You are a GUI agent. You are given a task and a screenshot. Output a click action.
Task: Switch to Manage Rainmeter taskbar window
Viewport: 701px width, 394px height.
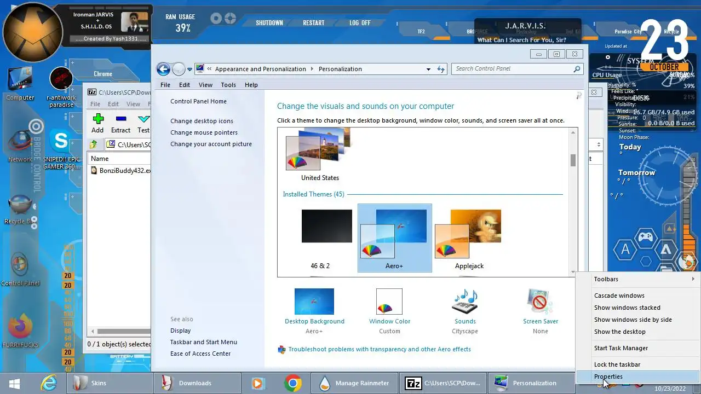pos(354,384)
